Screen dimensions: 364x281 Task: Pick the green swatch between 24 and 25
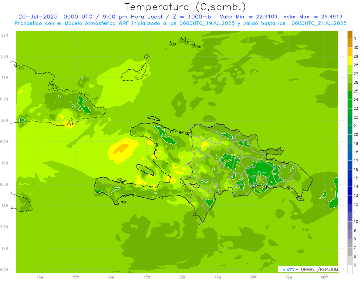pos(350,95)
